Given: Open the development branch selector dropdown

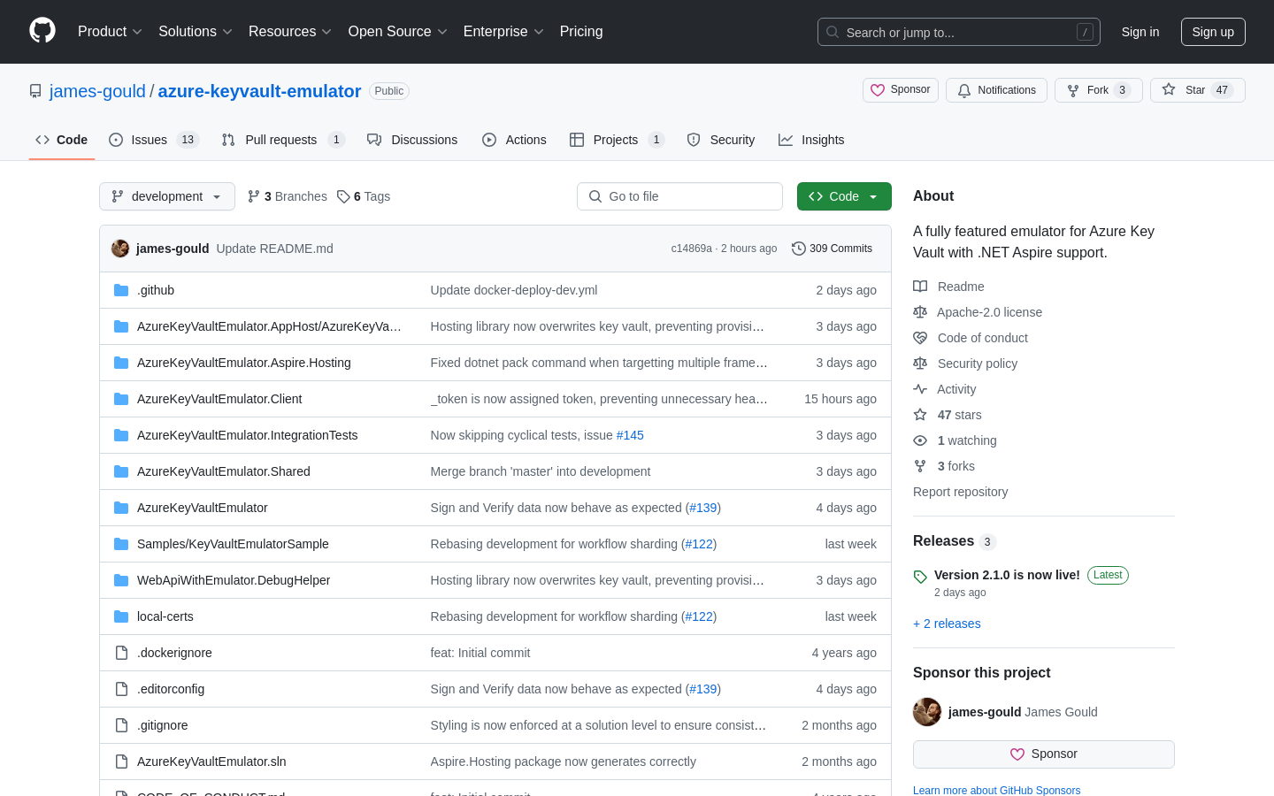Looking at the screenshot, I should 167,196.
